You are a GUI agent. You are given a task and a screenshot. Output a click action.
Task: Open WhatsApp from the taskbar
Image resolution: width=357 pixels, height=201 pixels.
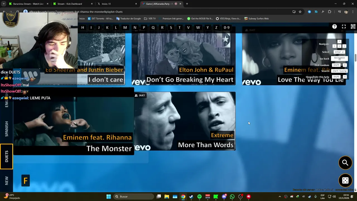point(232,197)
